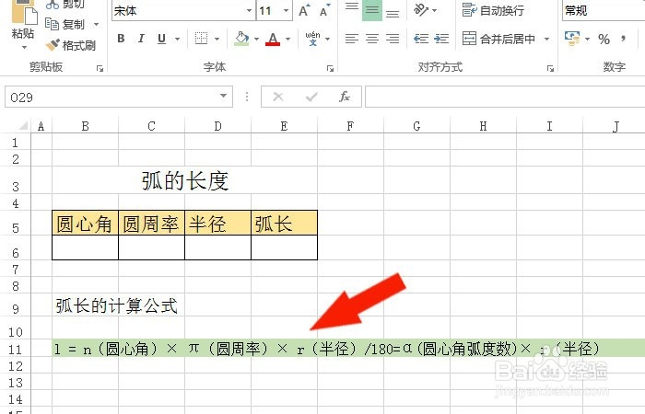Align text to top
The height and width of the screenshot is (414, 645).
[352, 8]
